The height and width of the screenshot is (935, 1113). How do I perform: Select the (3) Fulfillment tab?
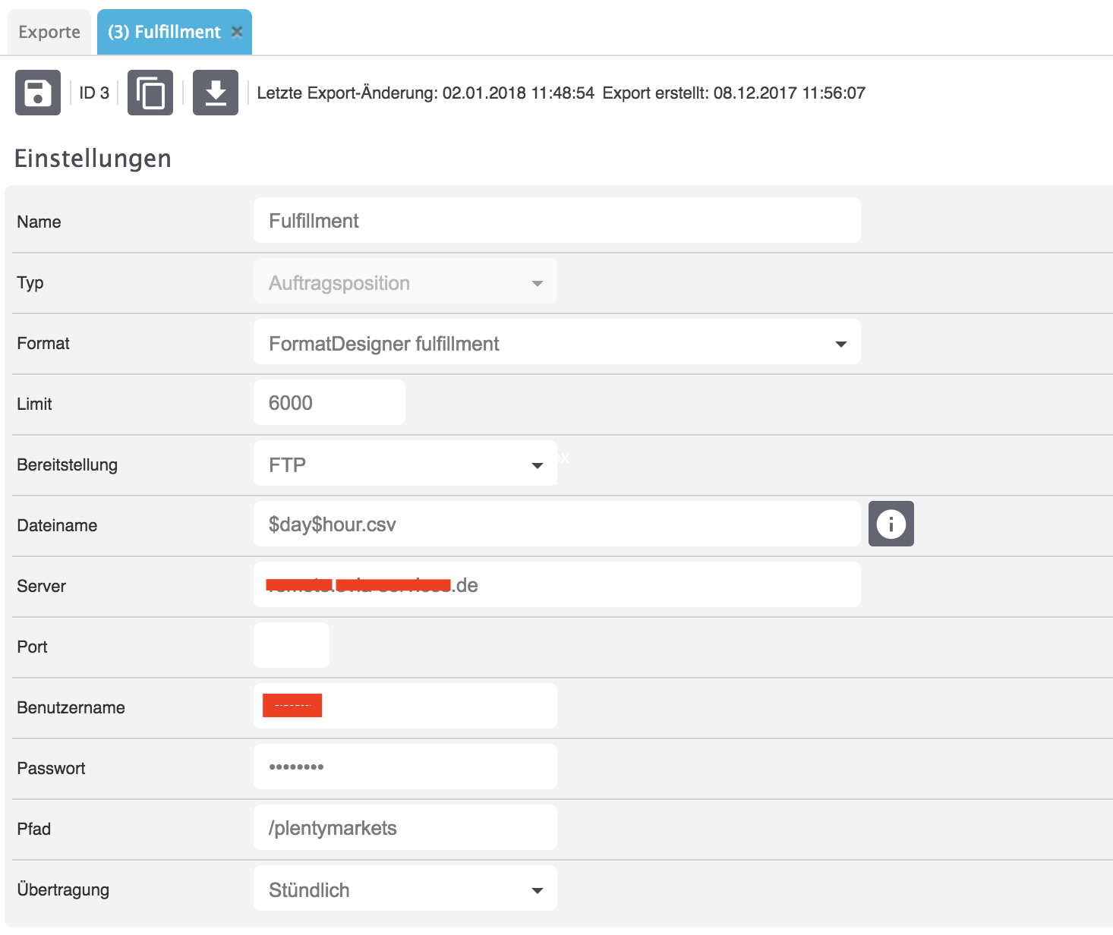164,32
